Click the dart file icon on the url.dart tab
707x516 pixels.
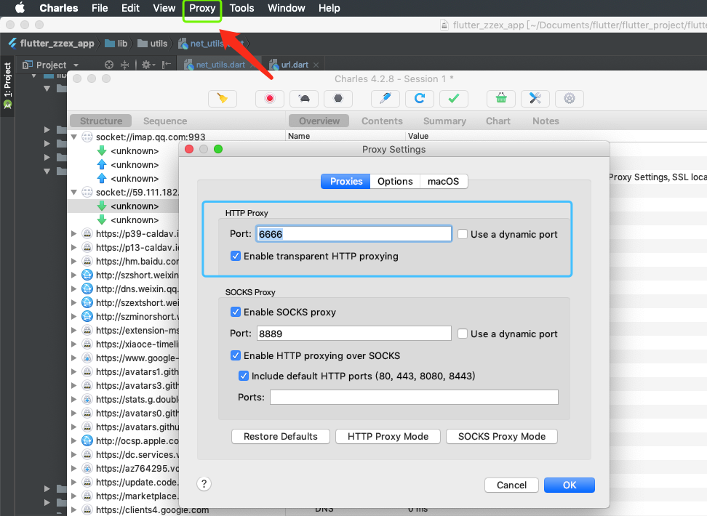[273, 65]
